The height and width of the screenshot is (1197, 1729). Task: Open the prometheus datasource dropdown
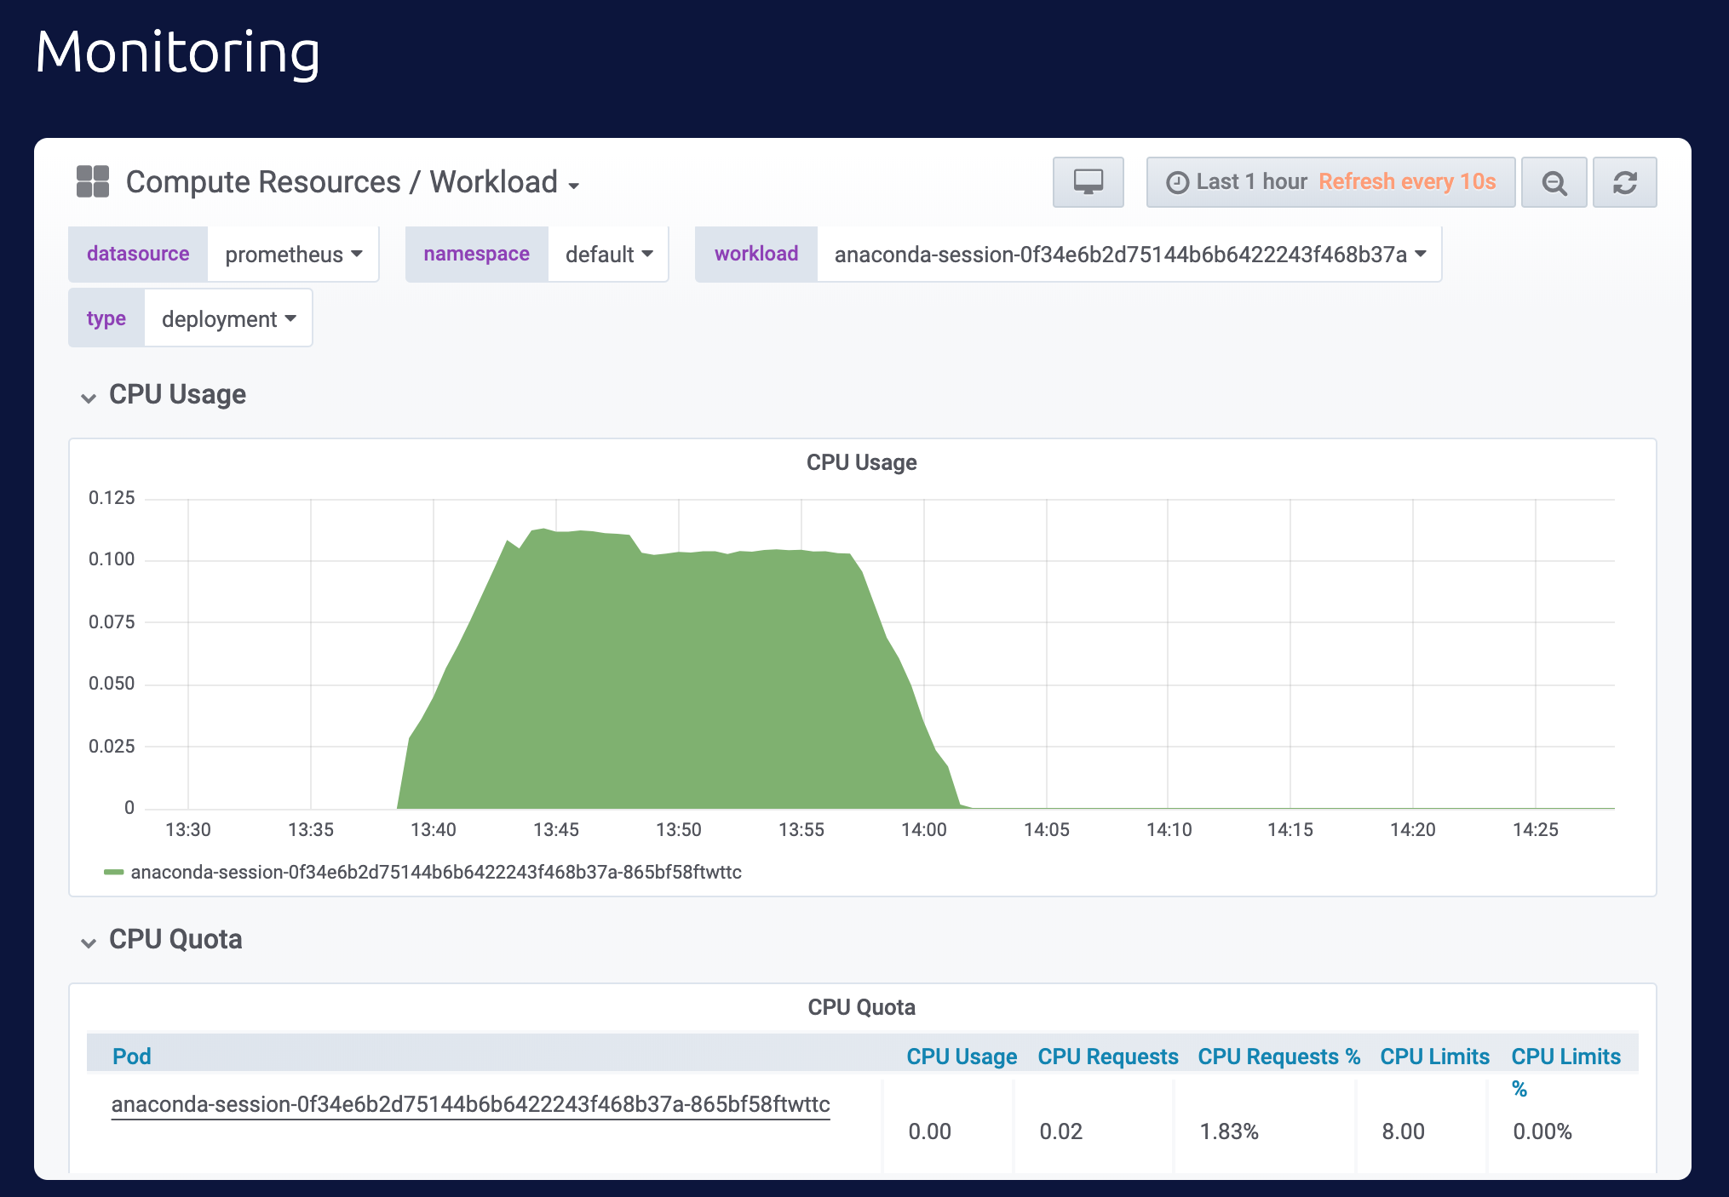tap(293, 255)
